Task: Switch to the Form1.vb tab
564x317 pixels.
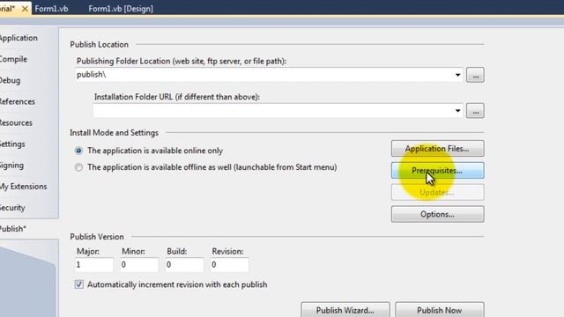Action: pos(51,9)
